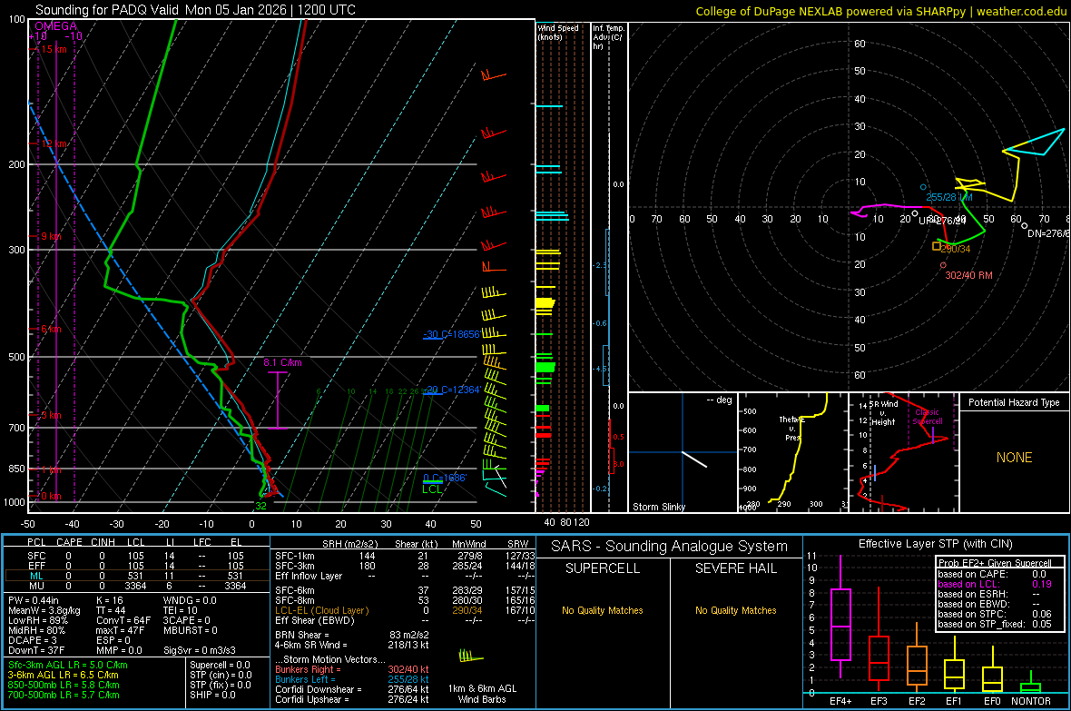
Task: Select the '255/28 LM' hodograph label
Action: 948,197
